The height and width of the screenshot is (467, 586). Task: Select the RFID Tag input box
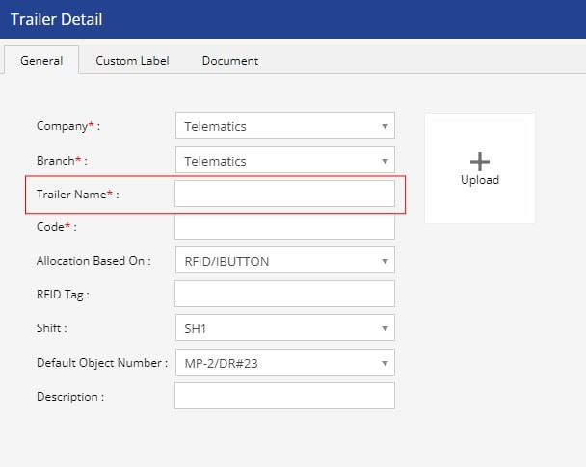pos(284,294)
